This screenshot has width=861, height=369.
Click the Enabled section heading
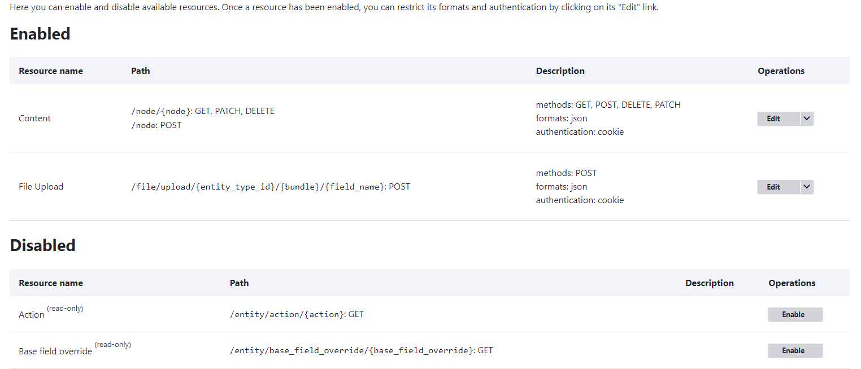(40, 34)
